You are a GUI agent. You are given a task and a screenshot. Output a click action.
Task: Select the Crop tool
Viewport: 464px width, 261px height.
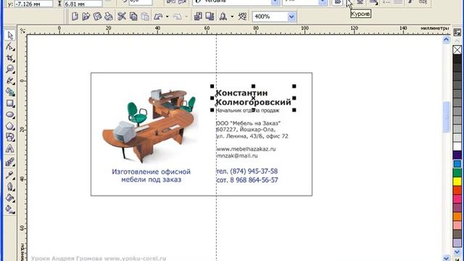pos(9,58)
